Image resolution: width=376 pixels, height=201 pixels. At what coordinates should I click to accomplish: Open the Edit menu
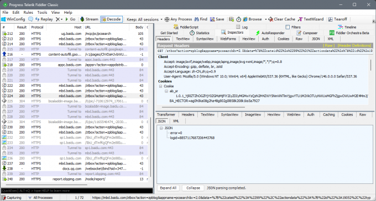(16, 12)
